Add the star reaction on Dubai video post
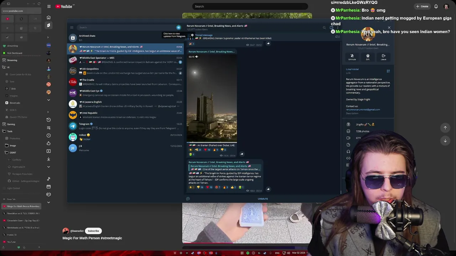456x256 pixels. coord(190,150)
